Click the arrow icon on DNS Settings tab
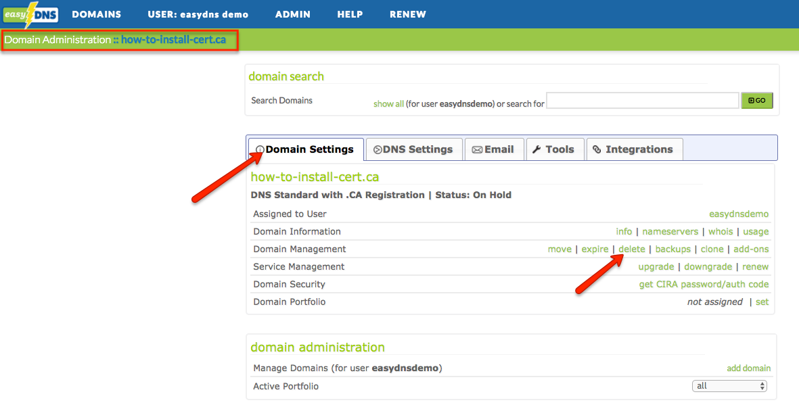Image resolution: width=799 pixels, height=409 pixels. coord(378,150)
